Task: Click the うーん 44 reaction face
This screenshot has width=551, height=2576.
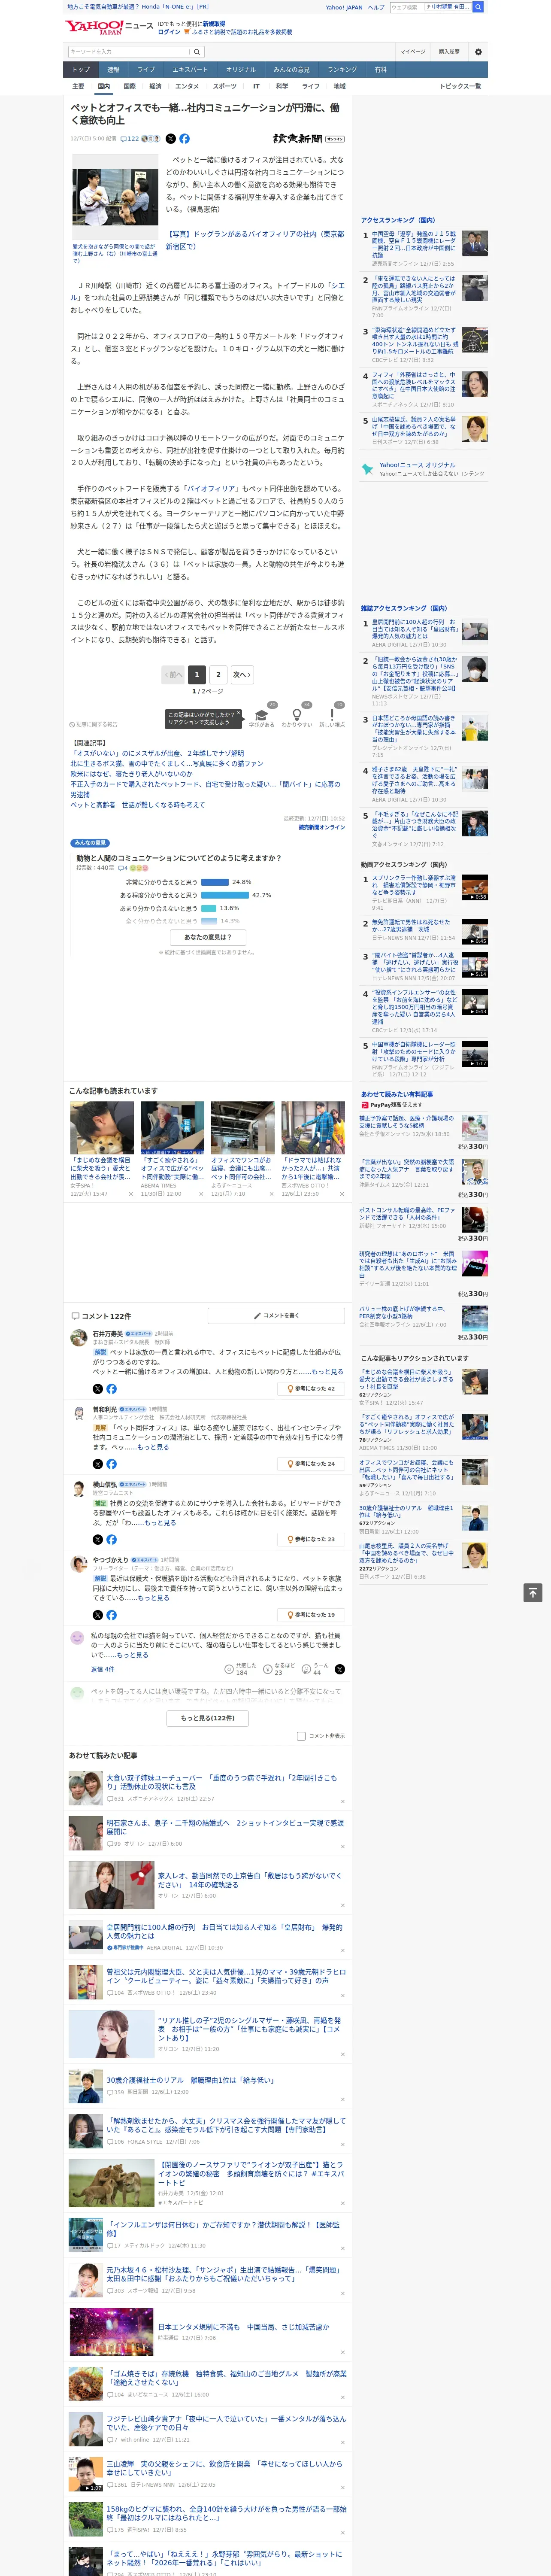Action: (315, 1669)
